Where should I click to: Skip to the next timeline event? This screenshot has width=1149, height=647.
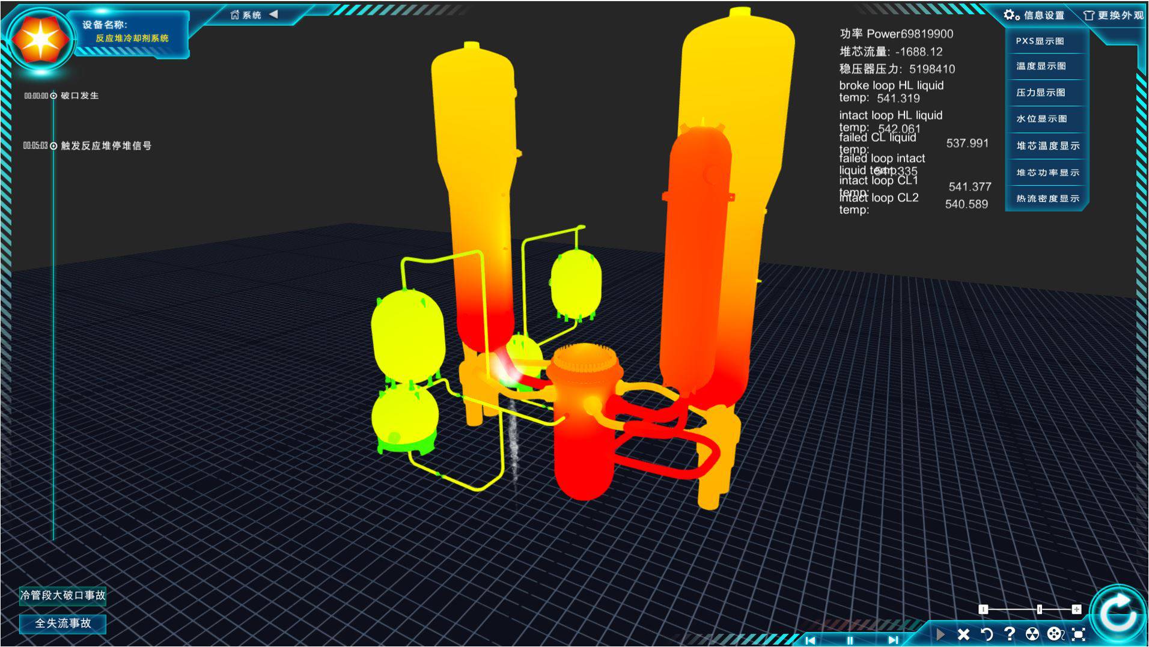pos(893,640)
